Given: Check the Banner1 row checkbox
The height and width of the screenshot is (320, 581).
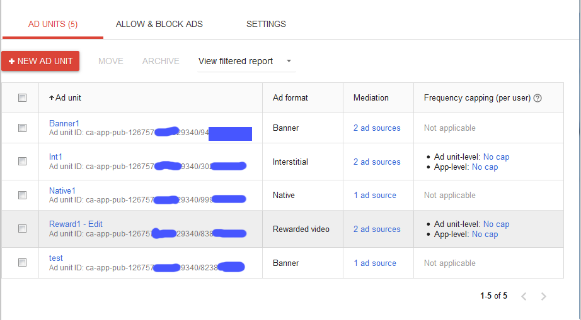Looking at the screenshot, I should pyautogui.click(x=23, y=128).
